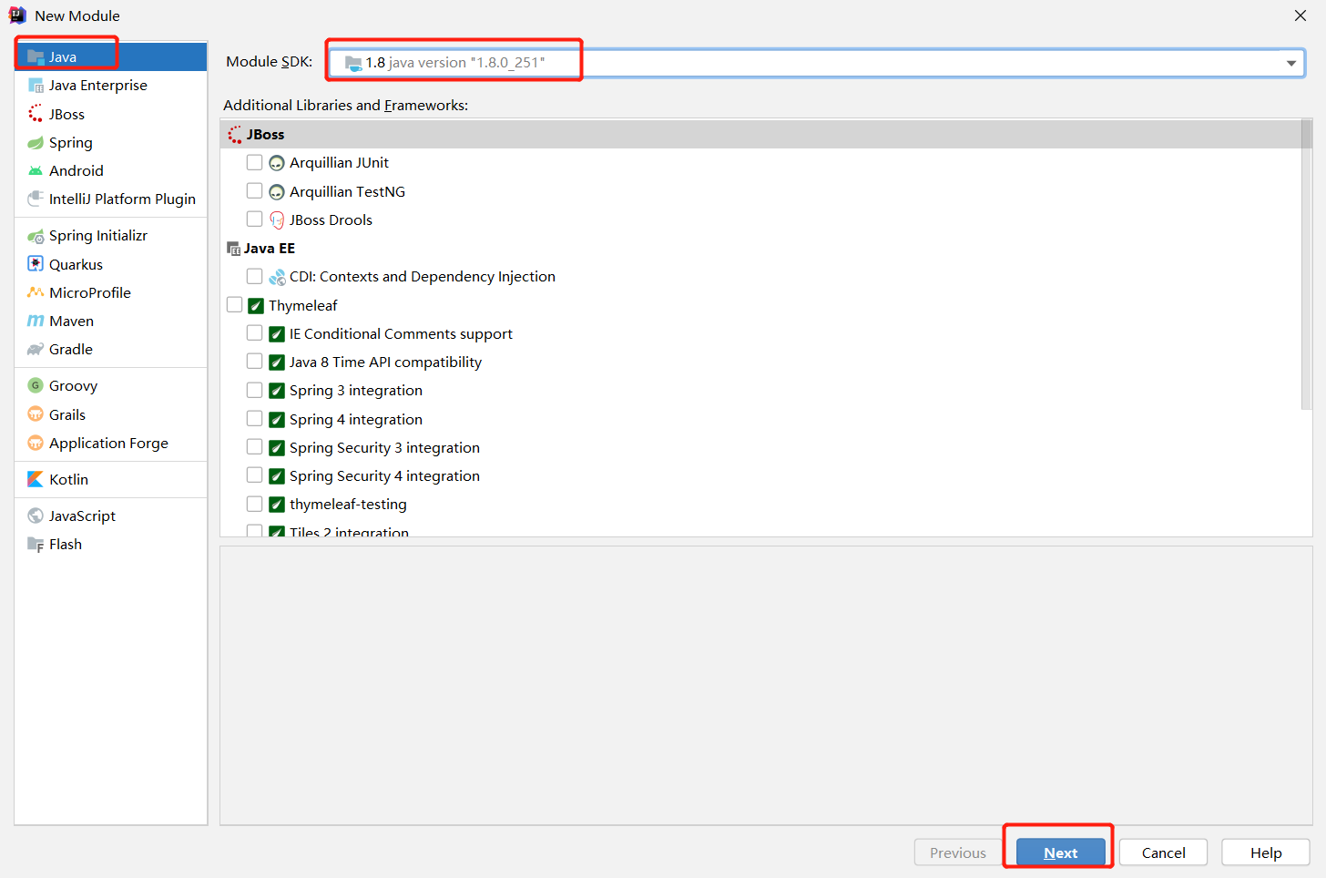Click the Thymeleaf green check icon
This screenshot has width=1326, height=878.
[x=256, y=306]
